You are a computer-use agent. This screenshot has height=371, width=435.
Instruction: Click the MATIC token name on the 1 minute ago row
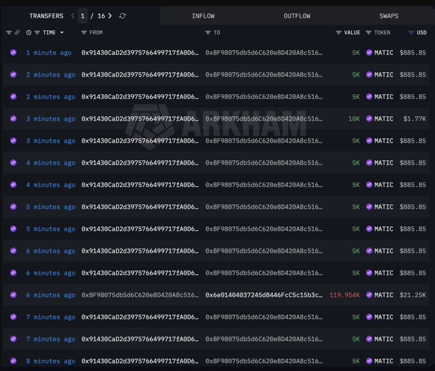pyautogui.click(x=384, y=53)
